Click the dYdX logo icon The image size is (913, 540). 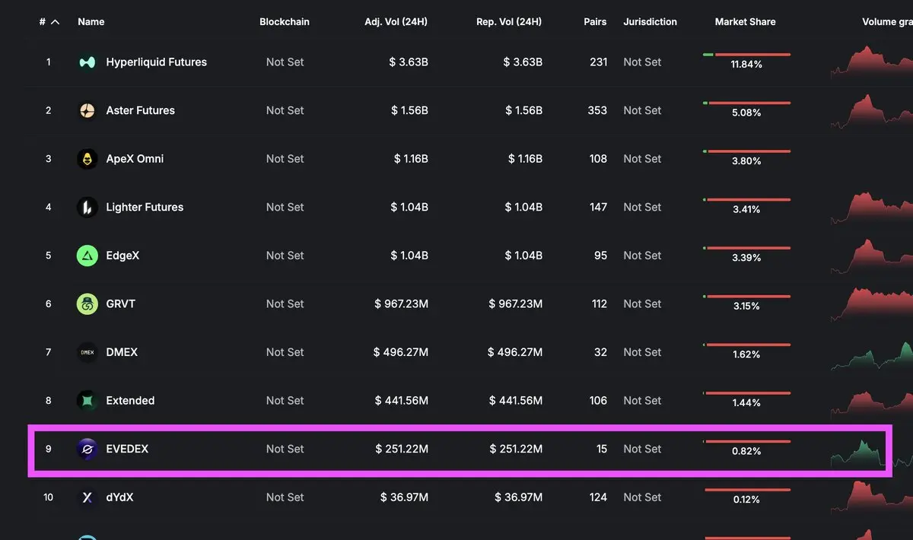tap(87, 497)
